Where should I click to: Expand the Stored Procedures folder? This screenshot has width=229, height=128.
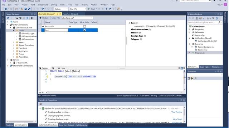[14, 45]
